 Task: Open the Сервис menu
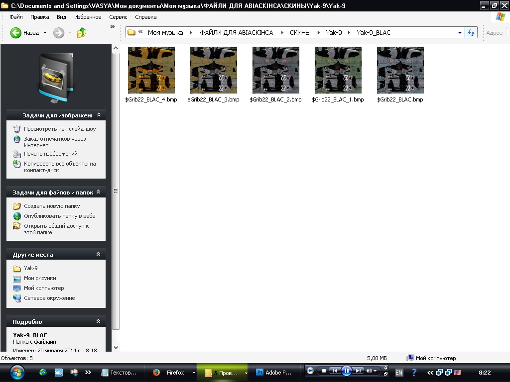118,17
